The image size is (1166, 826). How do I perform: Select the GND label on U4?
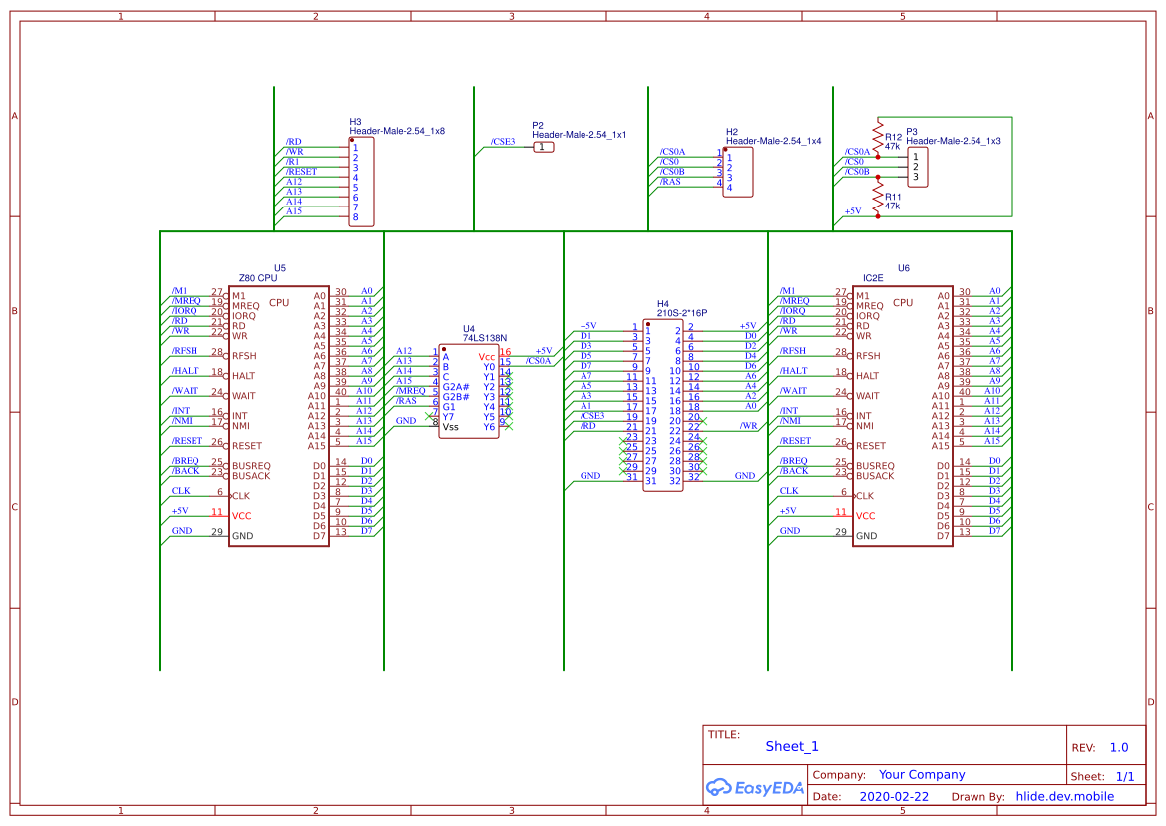pyautogui.click(x=406, y=421)
